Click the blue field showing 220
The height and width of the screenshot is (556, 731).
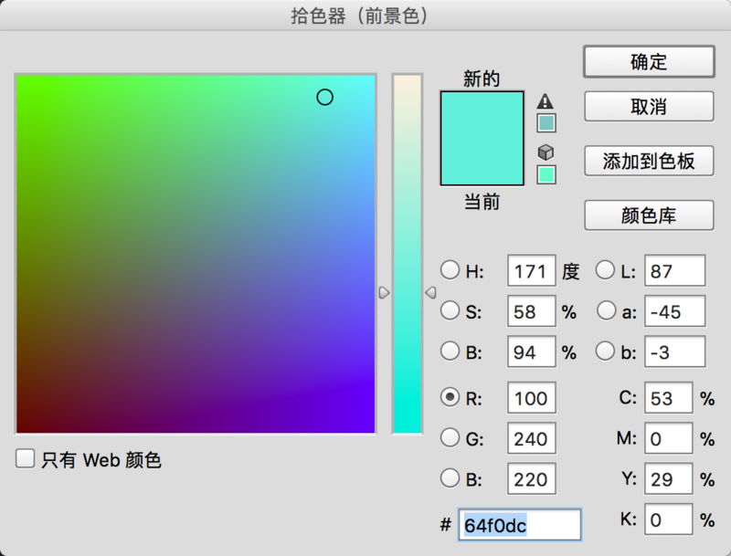point(532,478)
